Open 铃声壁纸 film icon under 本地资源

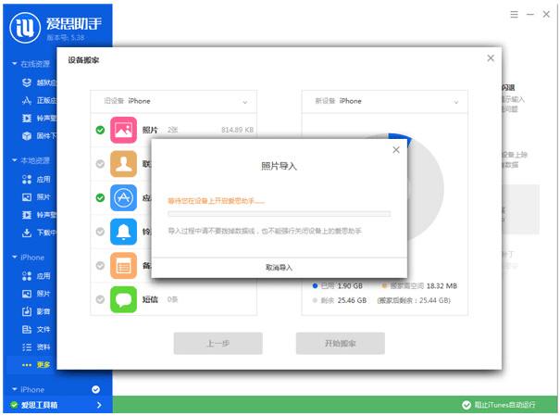click(x=27, y=215)
